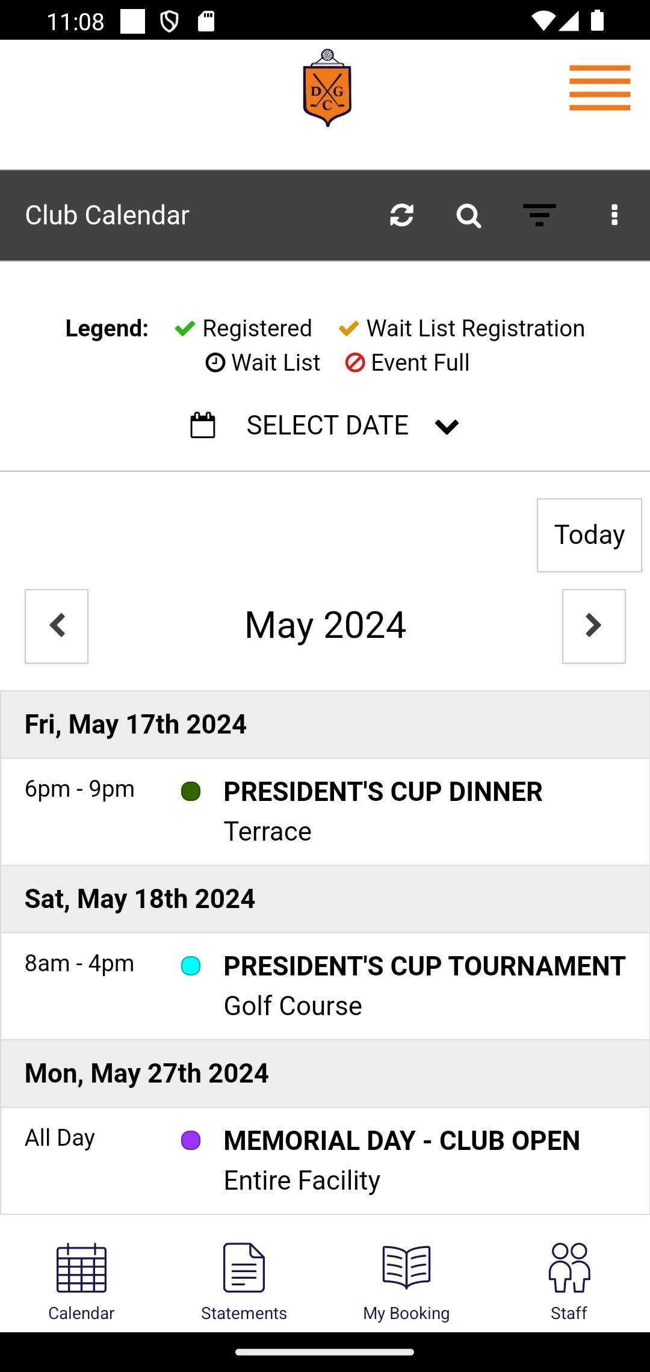The width and height of the screenshot is (650, 1372).
Task: Open calendar search magnifier icon
Action: (469, 215)
